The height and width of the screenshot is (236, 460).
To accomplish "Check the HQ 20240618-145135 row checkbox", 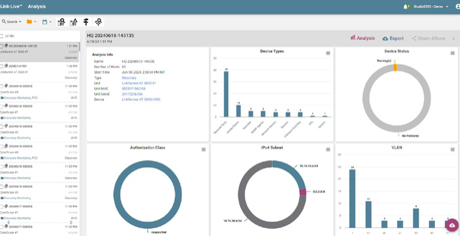I will (x=1, y=46).
